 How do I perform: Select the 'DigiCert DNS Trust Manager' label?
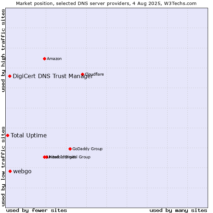(x=53, y=76)
